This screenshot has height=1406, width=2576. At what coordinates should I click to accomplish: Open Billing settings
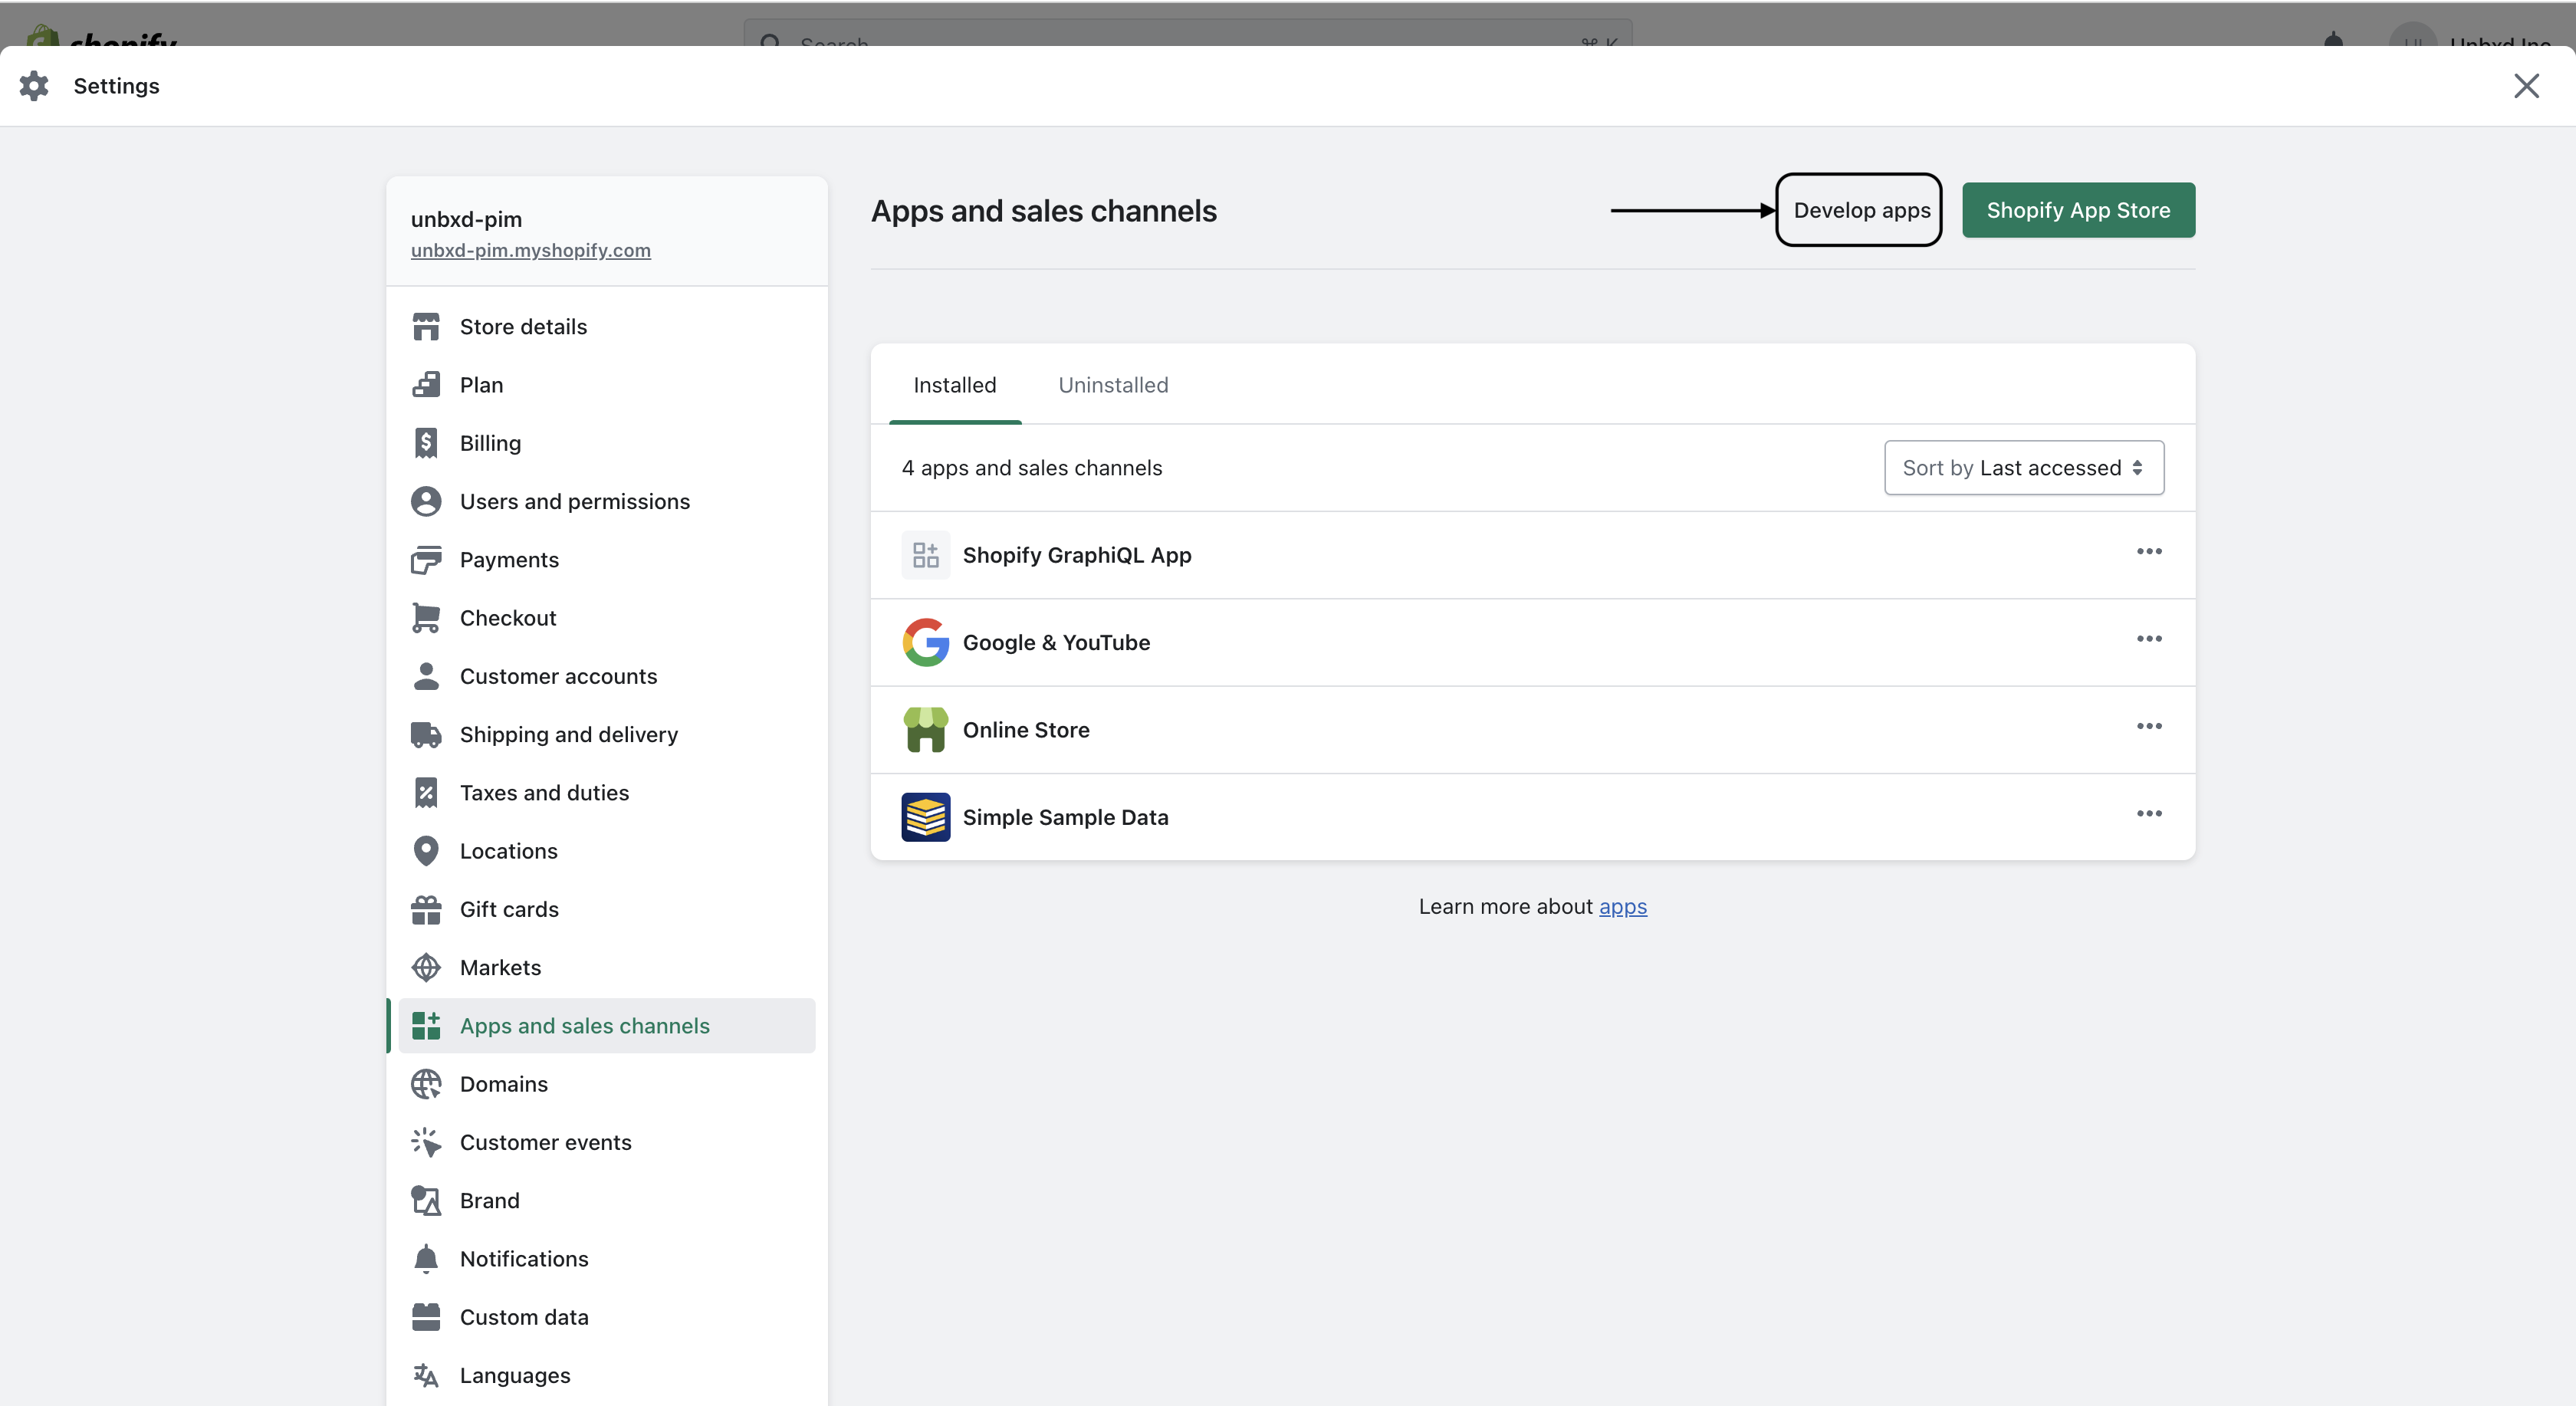pos(607,443)
